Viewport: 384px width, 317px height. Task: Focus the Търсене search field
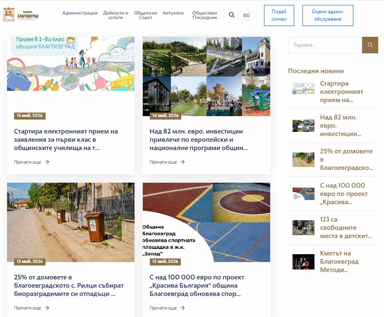325,45
